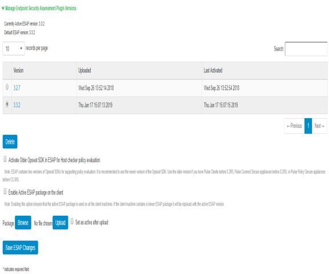Open the 3.3.2 version link
329x274 pixels.
point(17,105)
